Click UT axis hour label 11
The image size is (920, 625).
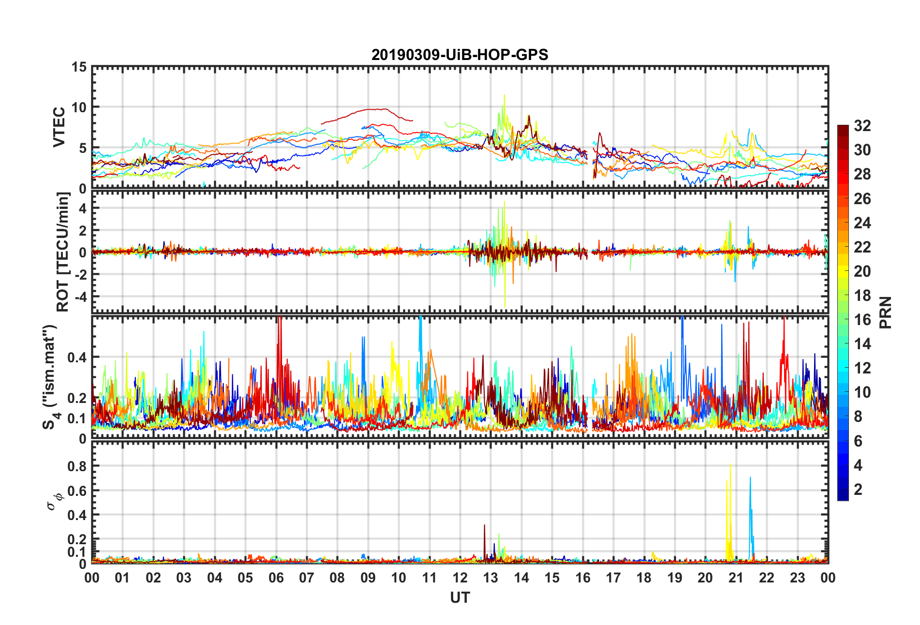point(429,578)
